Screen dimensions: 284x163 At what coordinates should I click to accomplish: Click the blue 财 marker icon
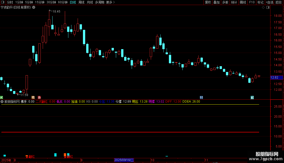201,98
